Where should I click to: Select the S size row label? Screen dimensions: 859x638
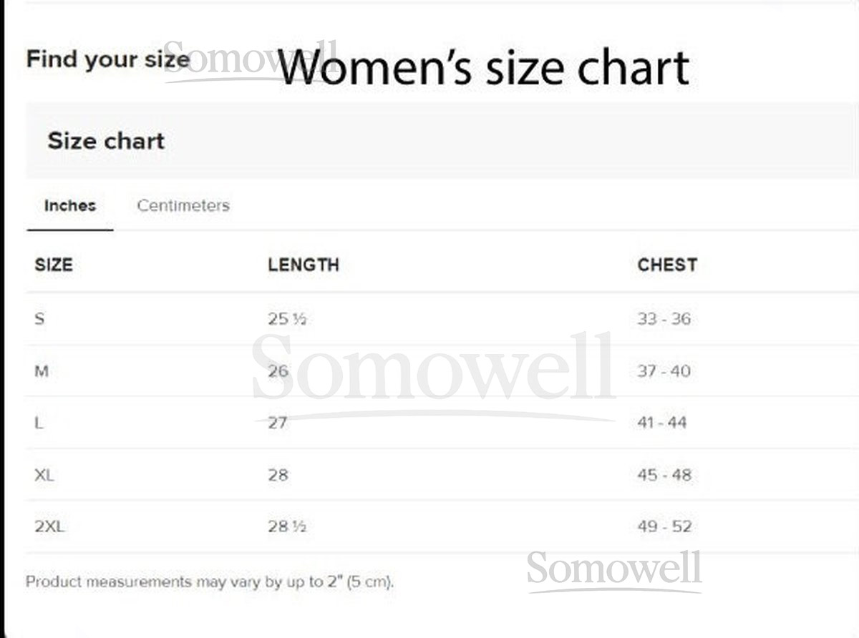pyautogui.click(x=39, y=319)
